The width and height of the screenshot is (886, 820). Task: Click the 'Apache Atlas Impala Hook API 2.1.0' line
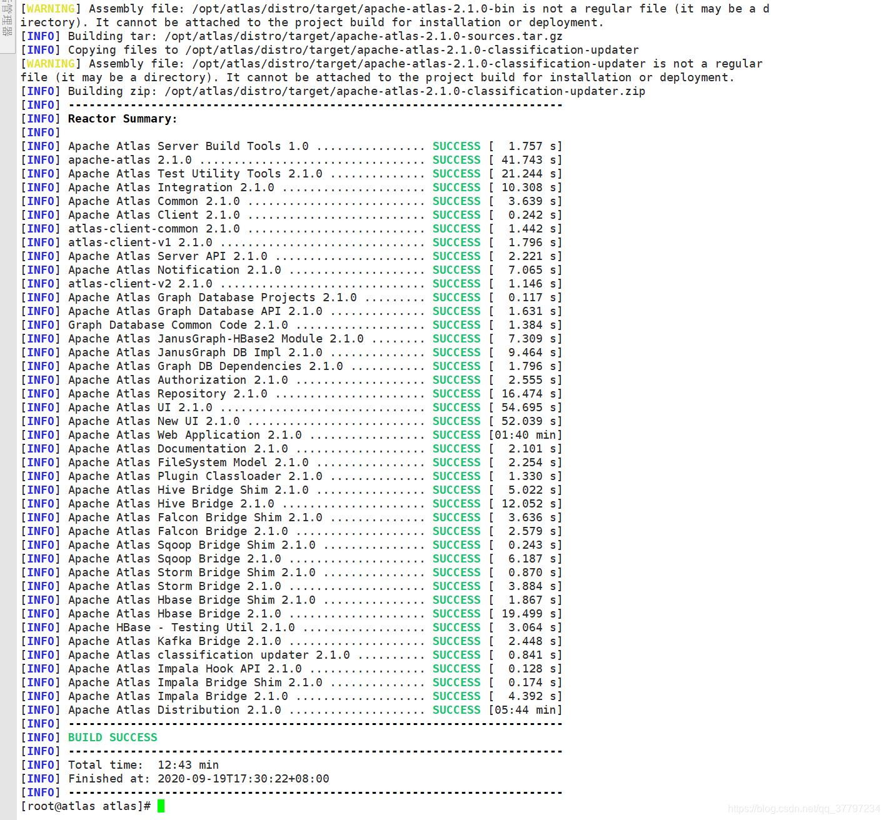291,669
